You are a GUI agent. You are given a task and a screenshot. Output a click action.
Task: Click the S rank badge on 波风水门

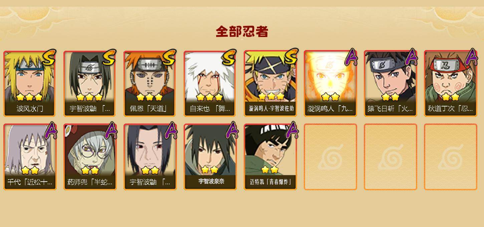click(x=49, y=57)
